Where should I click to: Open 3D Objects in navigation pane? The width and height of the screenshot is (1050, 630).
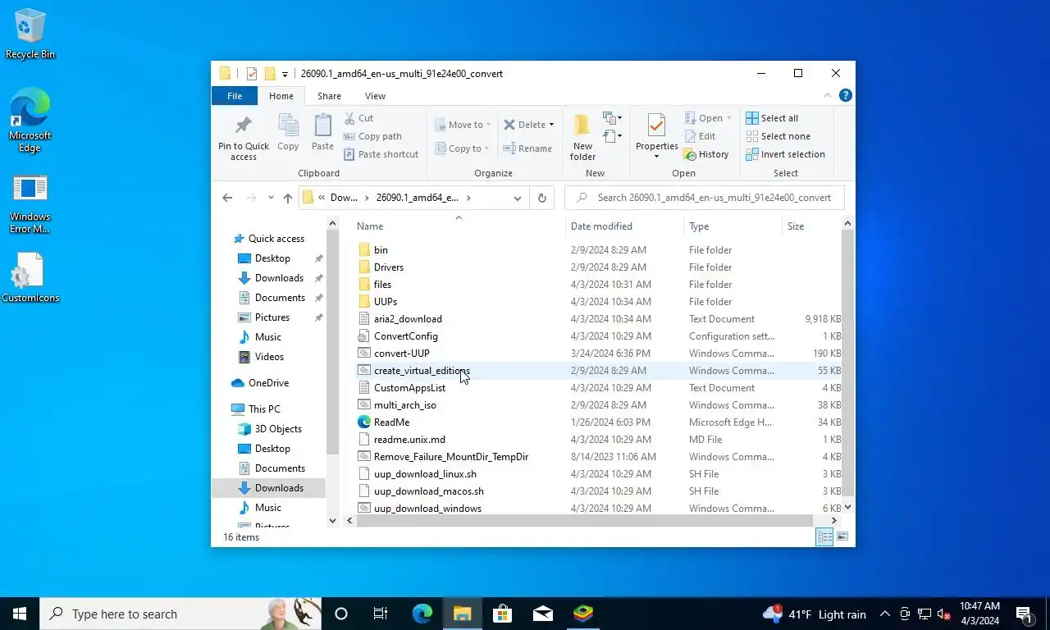click(270, 429)
